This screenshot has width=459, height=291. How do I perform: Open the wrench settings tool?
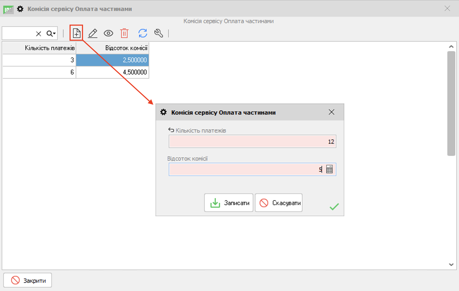coord(159,33)
